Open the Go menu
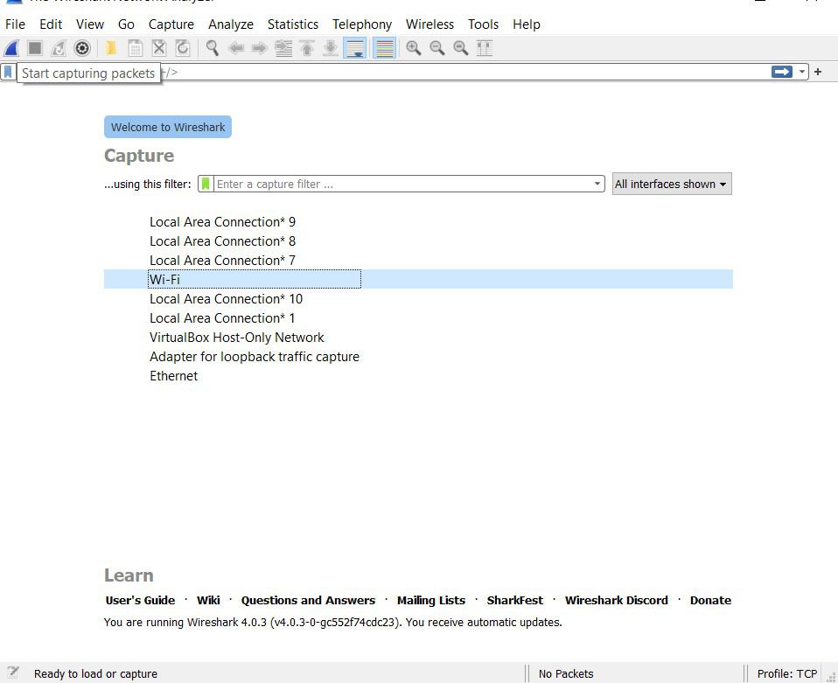 tap(126, 24)
